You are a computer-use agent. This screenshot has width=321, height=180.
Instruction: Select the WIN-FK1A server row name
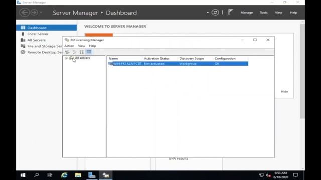[127, 64]
